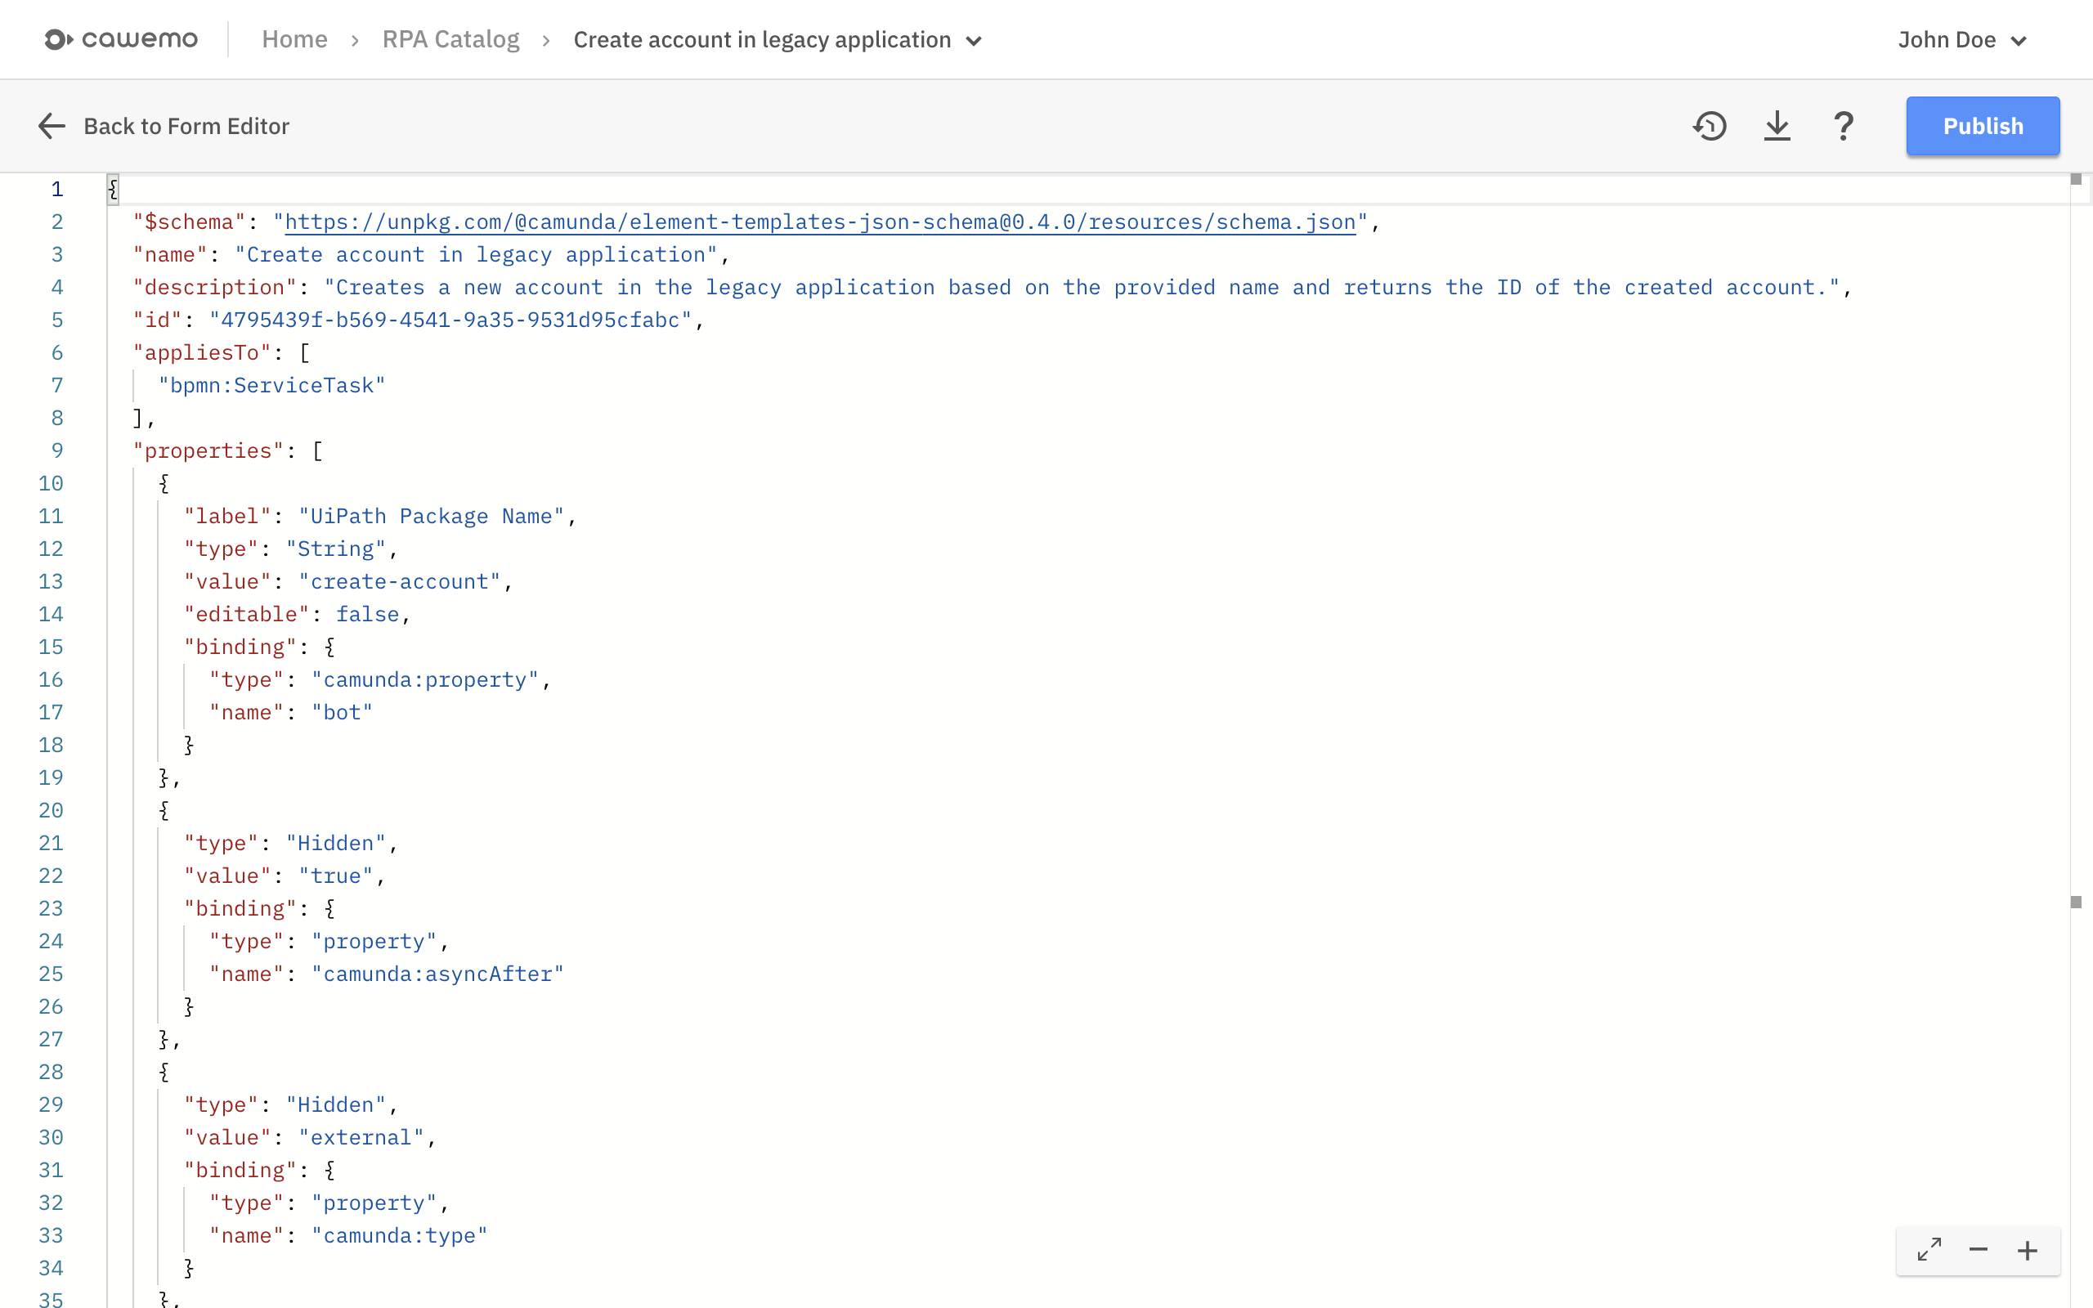Click "camunda:type" value text
2093x1308 pixels.
(x=400, y=1235)
